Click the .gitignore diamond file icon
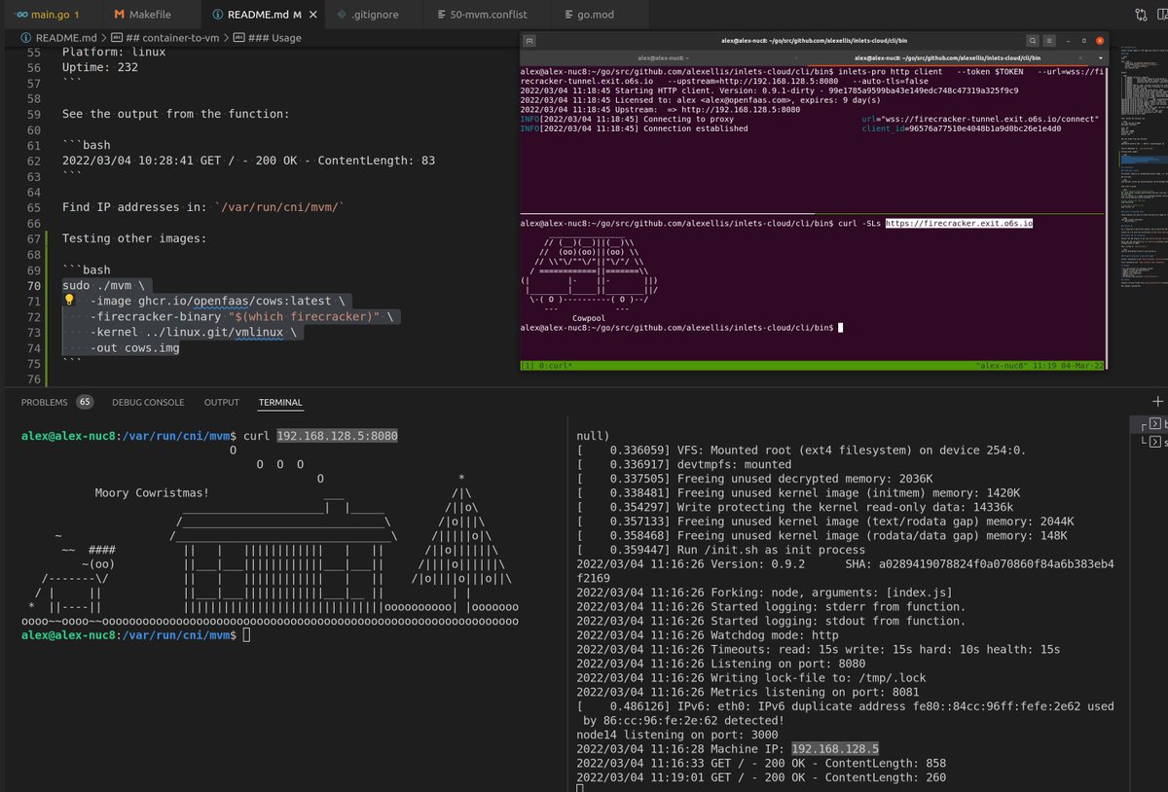Image resolution: width=1168 pixels, height=792 pixels. click(x=341, y=16)
